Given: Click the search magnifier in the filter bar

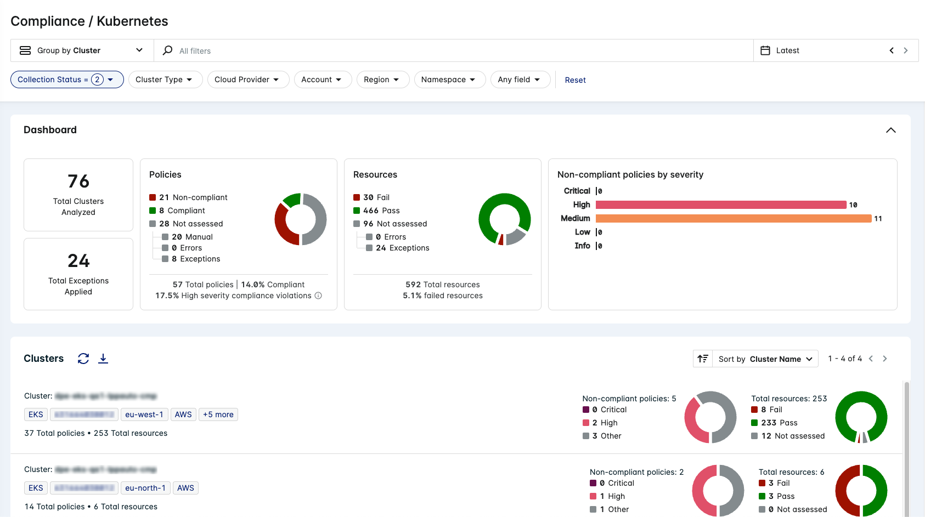Looking at the screenshot, I should point(166,50).
